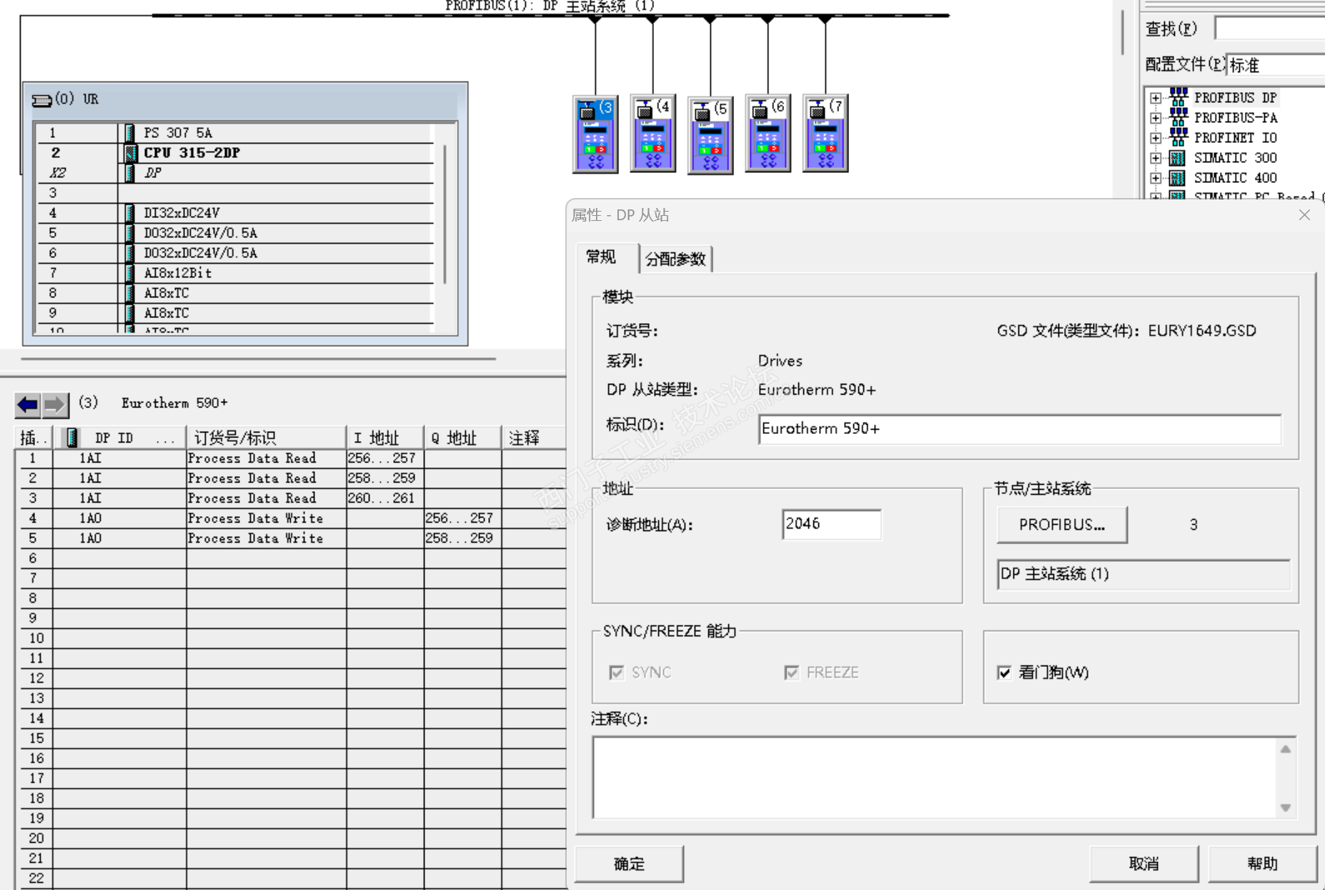This screenshot has width=1325, height=890.
Task: Toggle the 看门狗(W) watchdog checkbox
Action: pos(1004,673)
